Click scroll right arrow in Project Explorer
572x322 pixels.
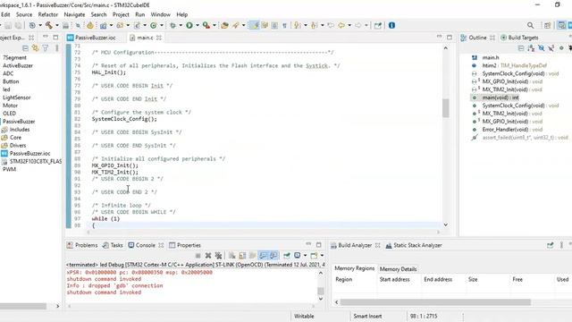pos(57,306)
